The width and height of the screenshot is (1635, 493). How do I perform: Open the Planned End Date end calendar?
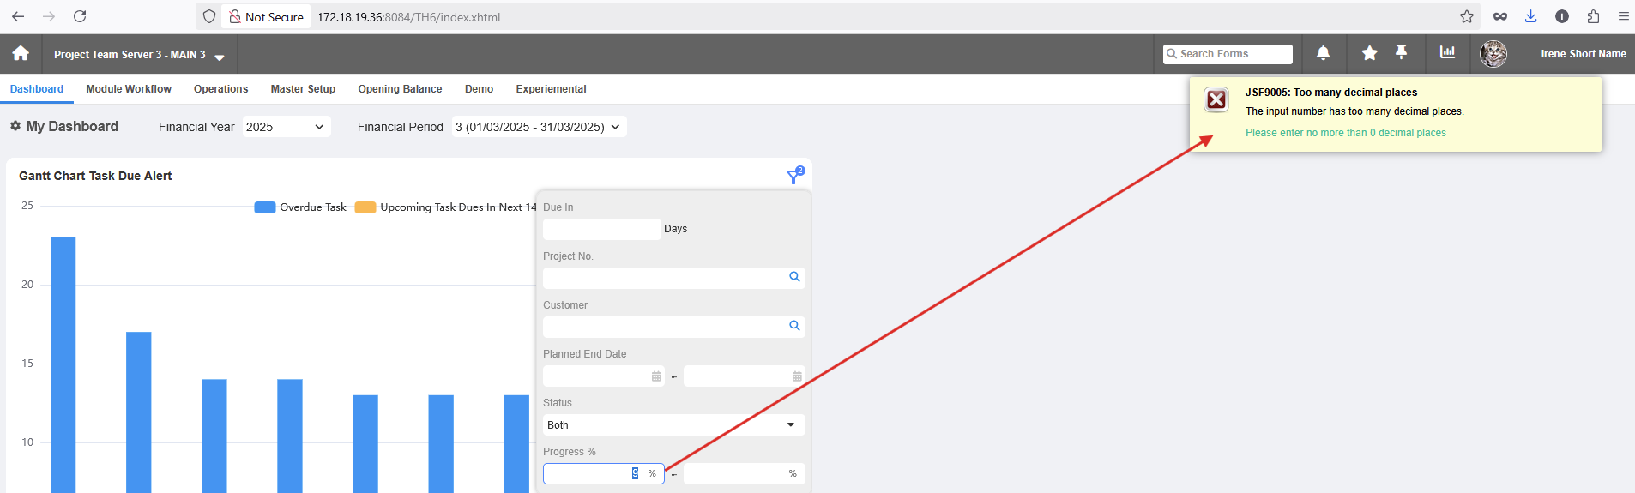click(797, 376)
